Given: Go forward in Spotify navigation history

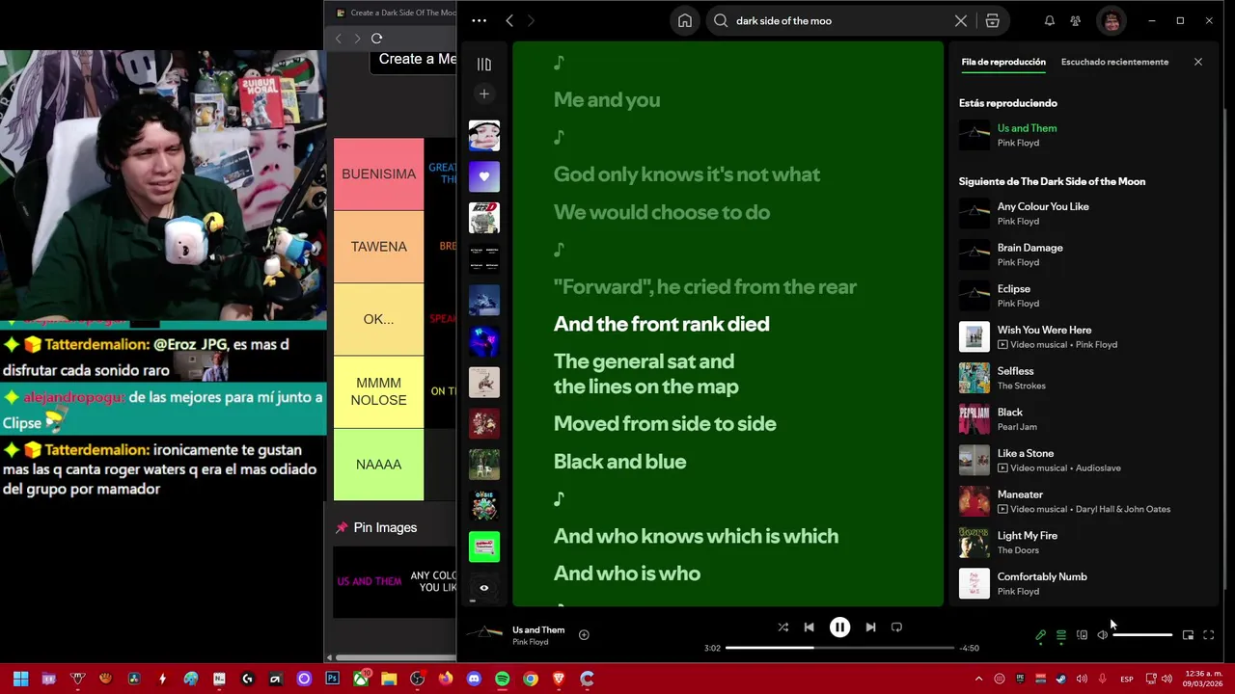Looking at the screenshot, I should [531, 20].
